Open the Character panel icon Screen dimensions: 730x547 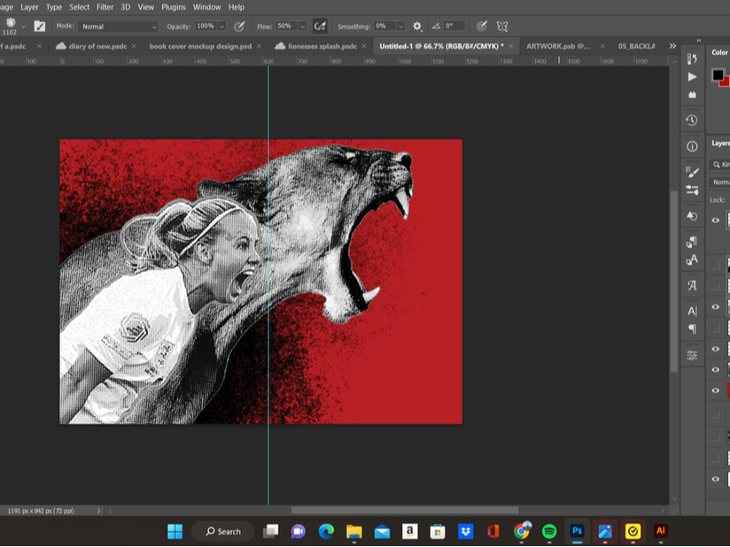(692, 312)
